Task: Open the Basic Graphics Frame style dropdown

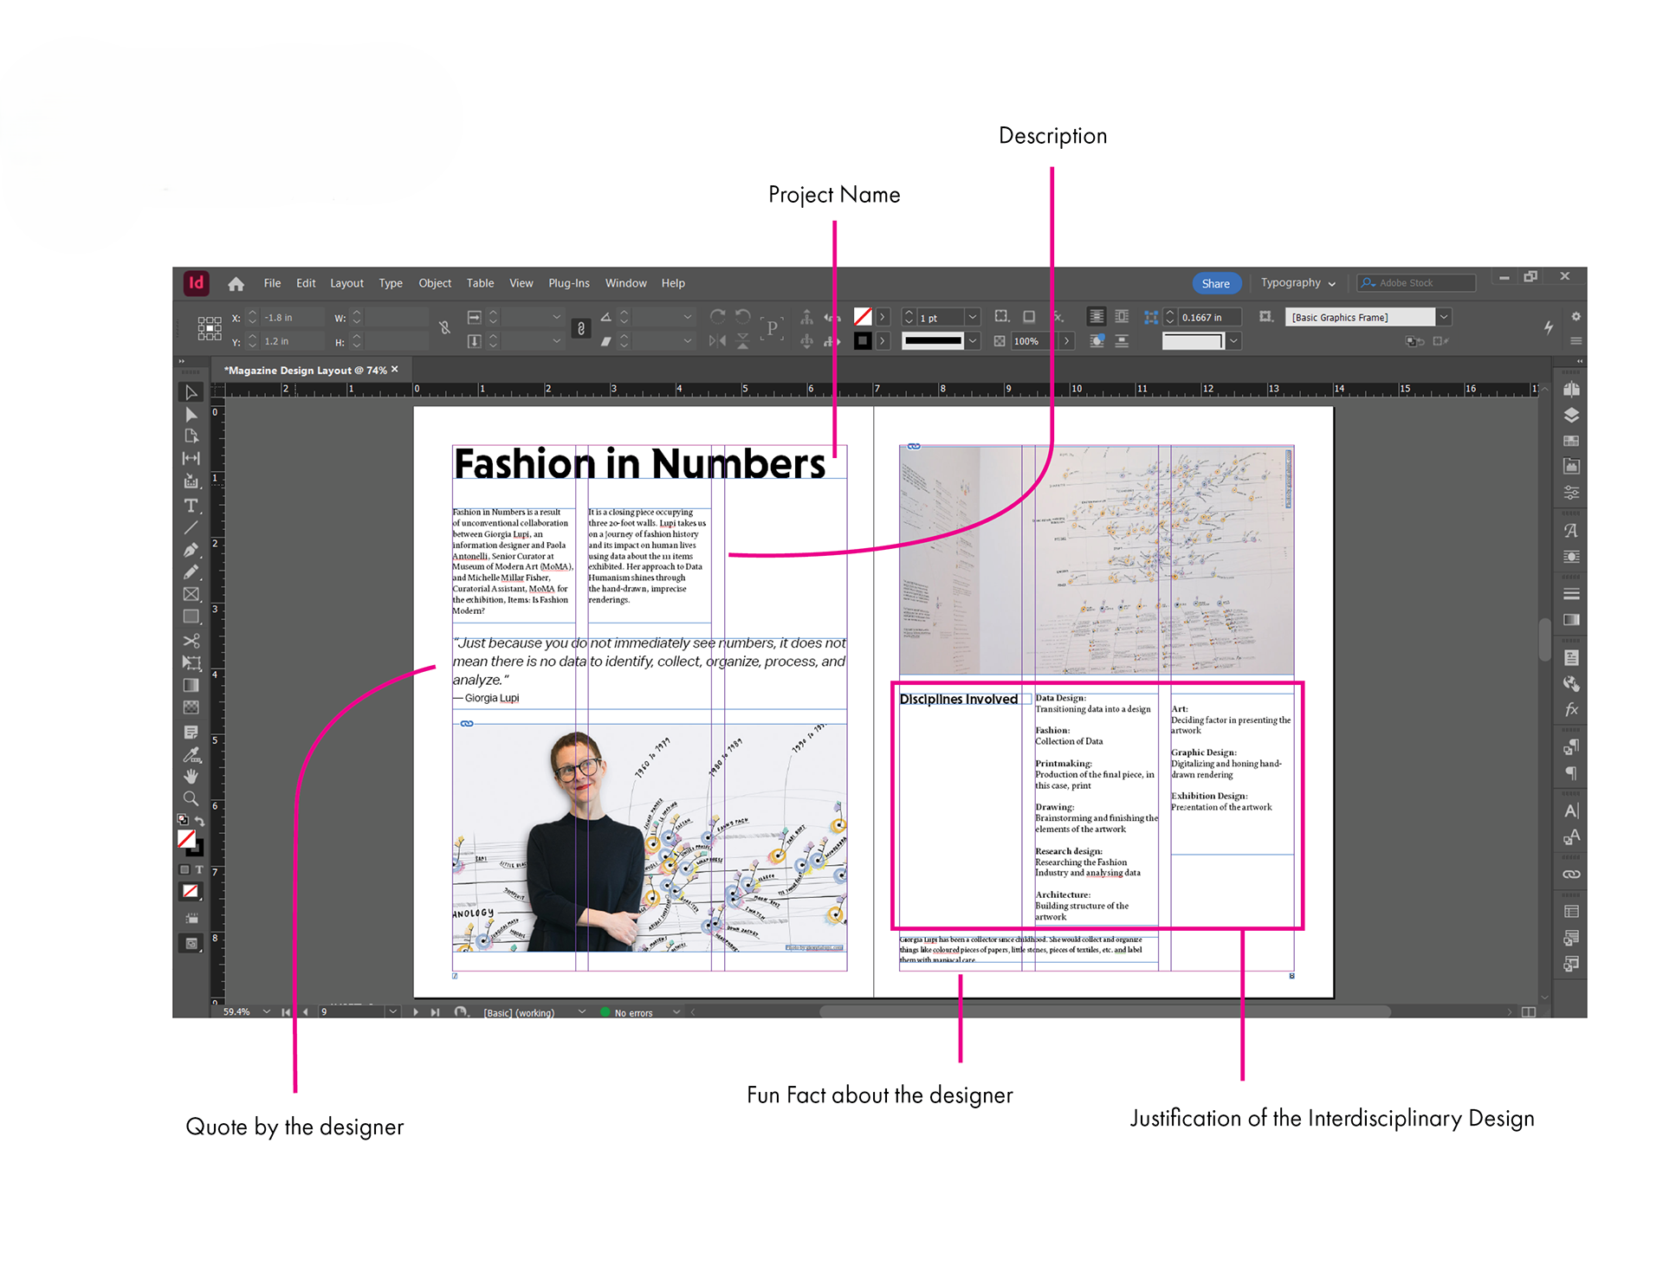Action: tap(1444, 317)
